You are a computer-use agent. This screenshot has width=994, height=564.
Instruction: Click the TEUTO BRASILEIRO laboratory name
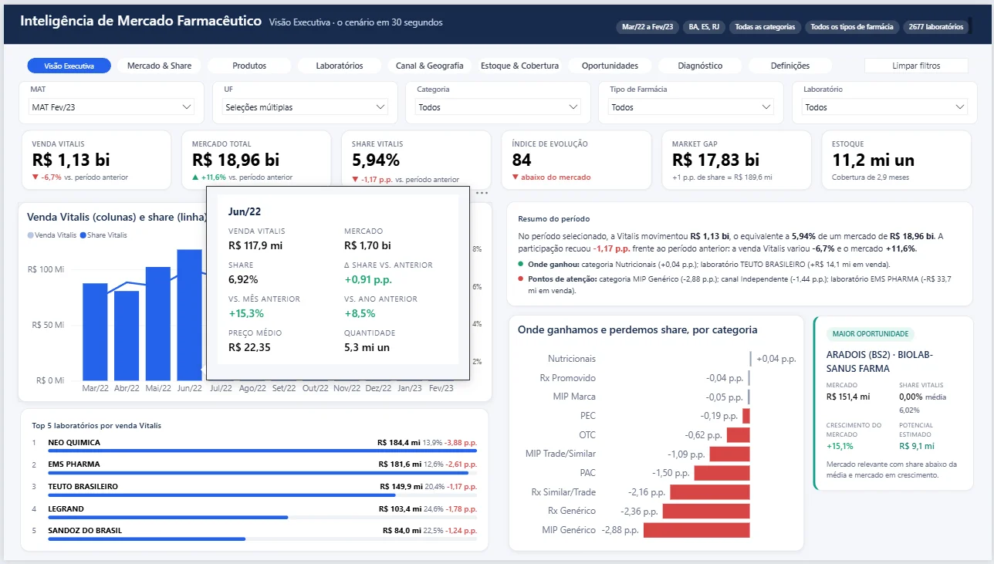click(83, 487)
